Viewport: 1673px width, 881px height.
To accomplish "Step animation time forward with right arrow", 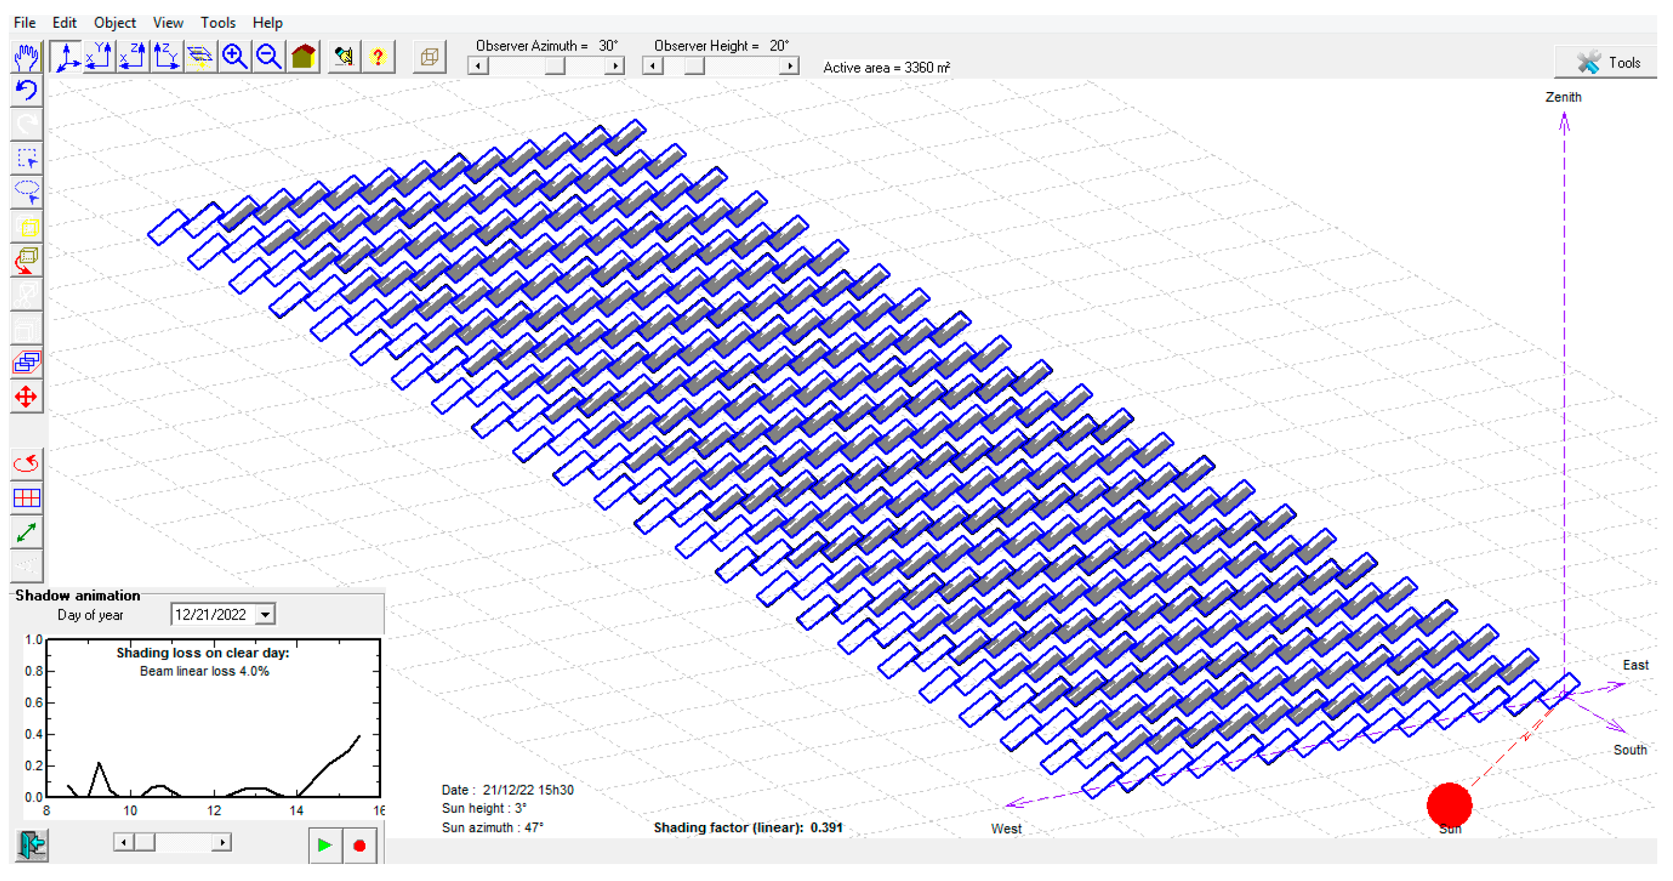I will (222, 843).
